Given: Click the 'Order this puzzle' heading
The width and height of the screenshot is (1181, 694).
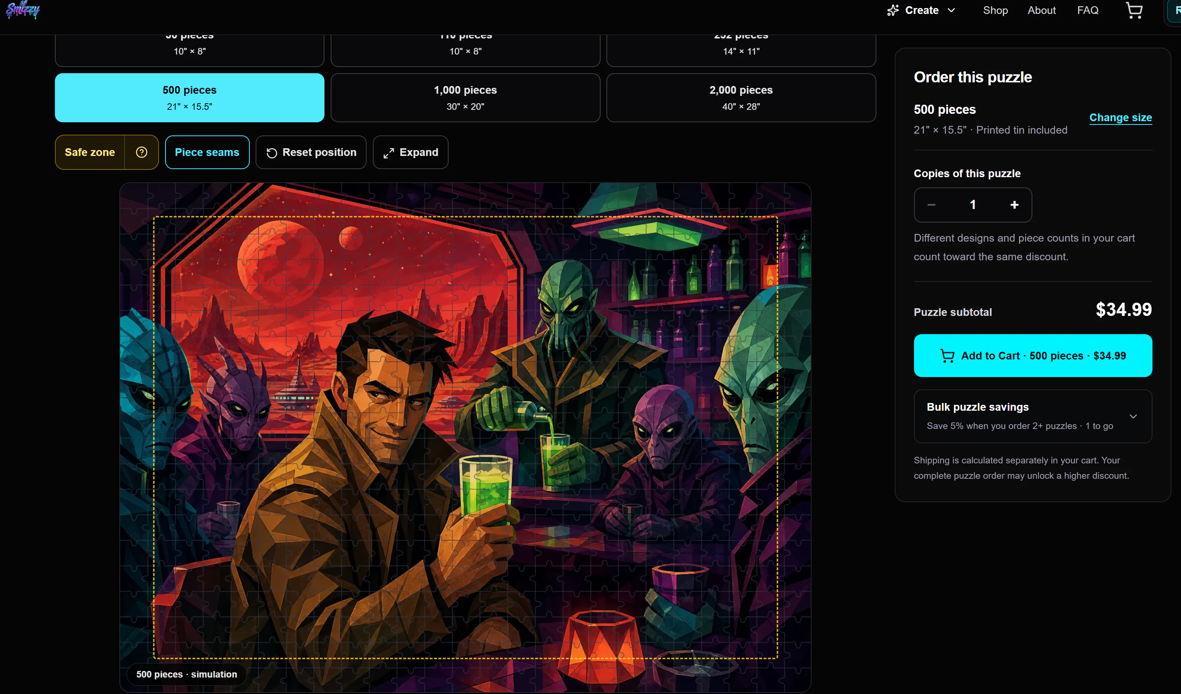Looking at the screenshot, I should tap(973, 77).
